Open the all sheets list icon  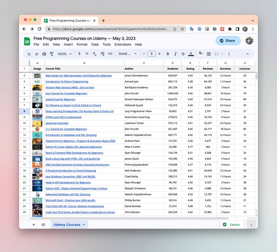pyautogui.click(x=43, y=225)
